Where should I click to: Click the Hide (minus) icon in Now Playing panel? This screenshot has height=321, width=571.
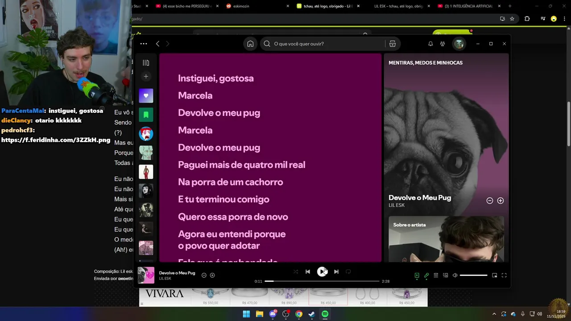tap(489, 201)
